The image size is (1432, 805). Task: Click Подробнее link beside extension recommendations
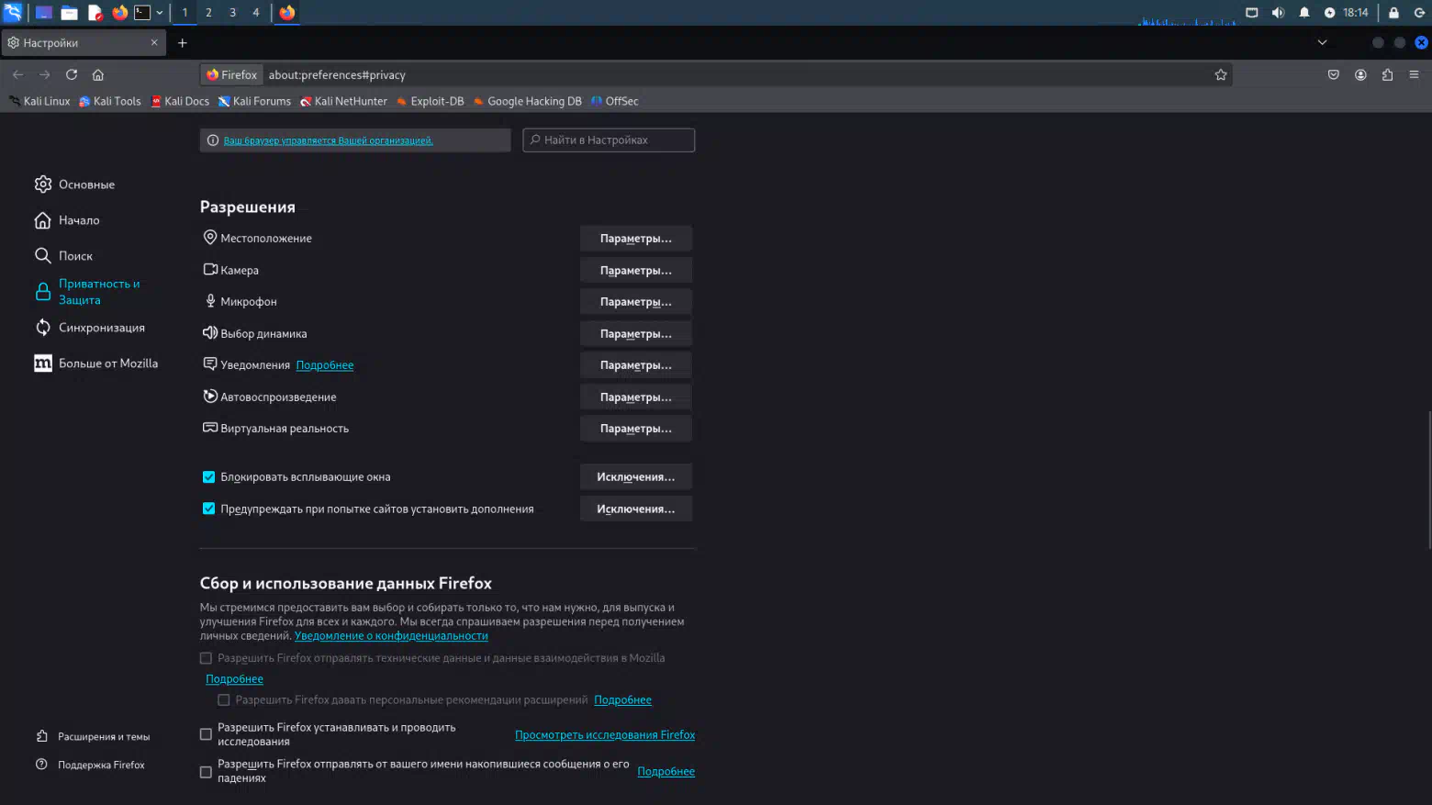(623, 700)
